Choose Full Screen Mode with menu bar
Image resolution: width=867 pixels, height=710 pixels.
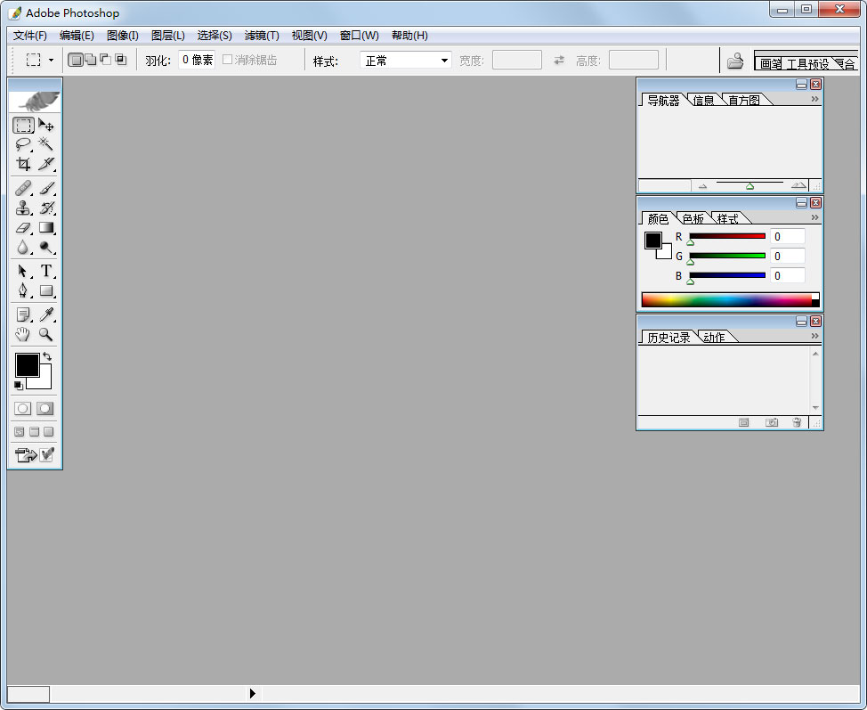coord(35,432)
